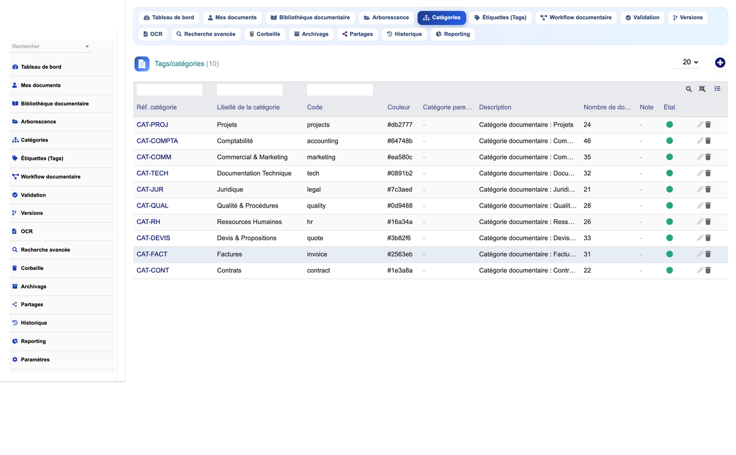
Task: Open Archivage in the sidebar
Action: [x=62, y=287]
